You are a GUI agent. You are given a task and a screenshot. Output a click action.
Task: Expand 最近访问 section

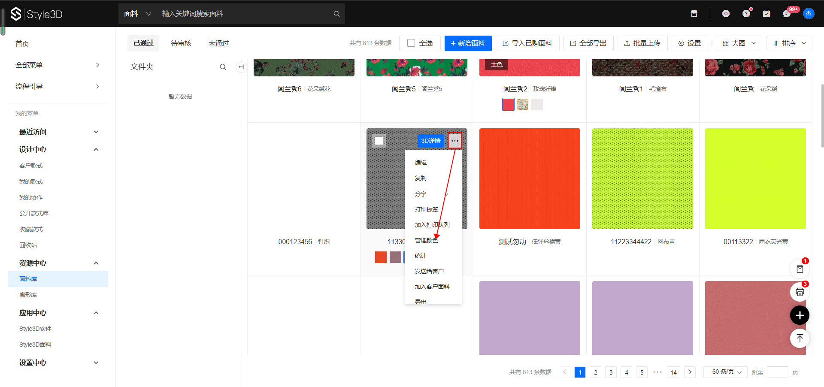click(58, 132)
